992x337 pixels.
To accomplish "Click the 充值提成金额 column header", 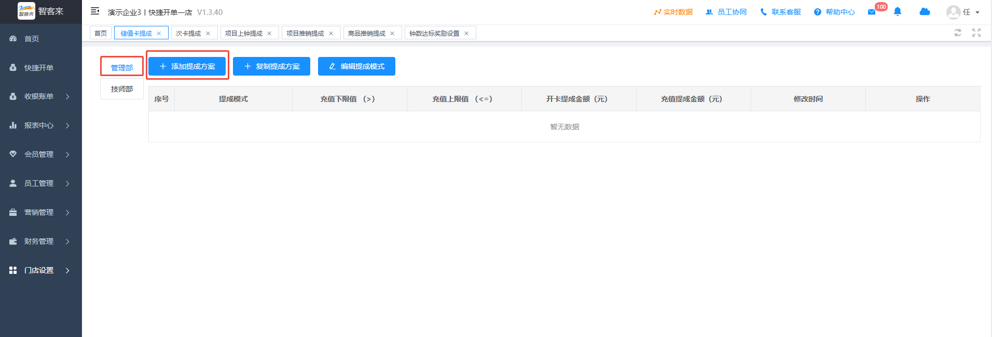I will pos(694,99).
